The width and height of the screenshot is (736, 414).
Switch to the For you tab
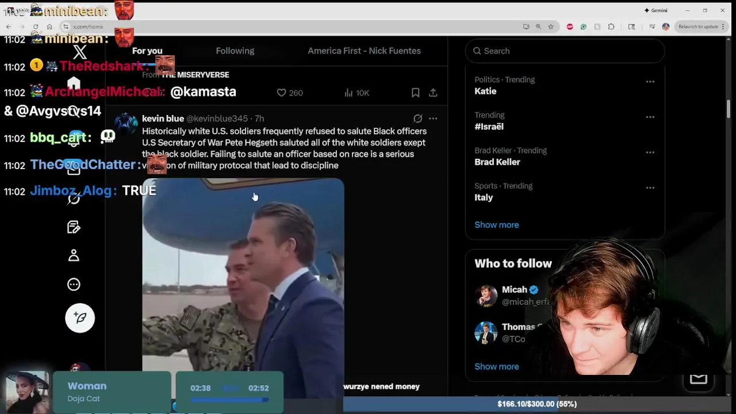pos(147,51)
